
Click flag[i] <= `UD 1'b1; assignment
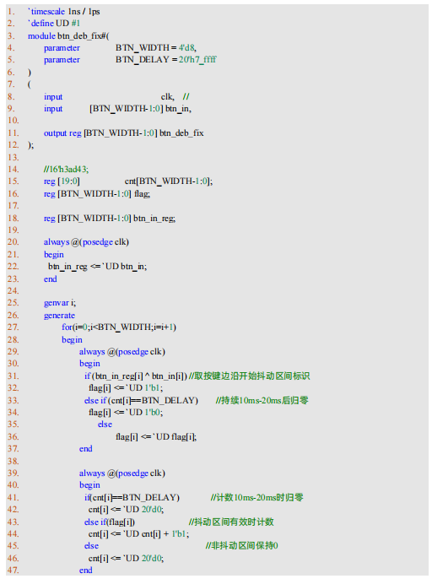point(126,388)
